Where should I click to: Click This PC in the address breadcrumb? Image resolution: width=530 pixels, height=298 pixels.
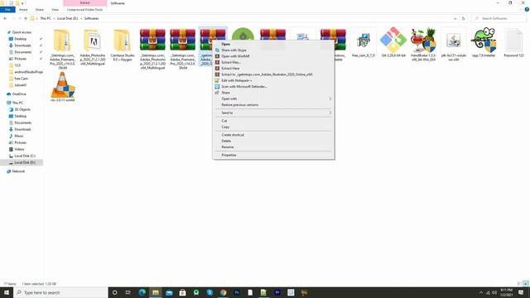[x=46, y=18]
